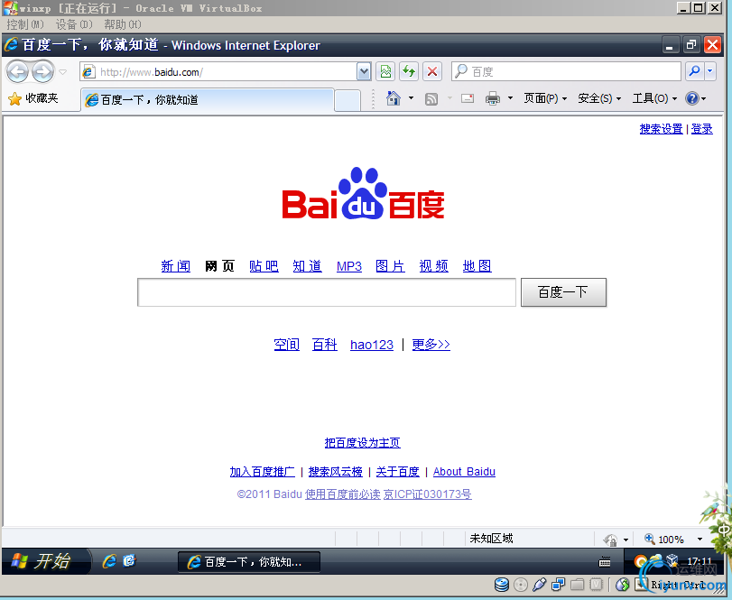The image size is (732, 600).
Task: Expand the address bar URL history dropdown
Action: (x=364, y=72)
